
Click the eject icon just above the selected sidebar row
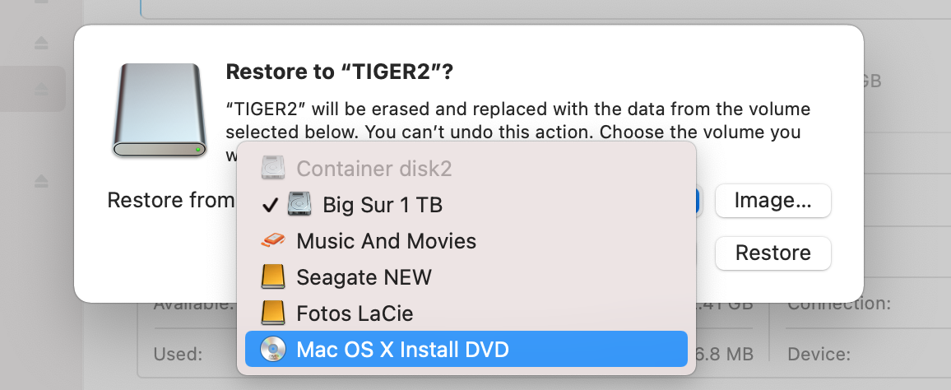click(x=41, y=43)
